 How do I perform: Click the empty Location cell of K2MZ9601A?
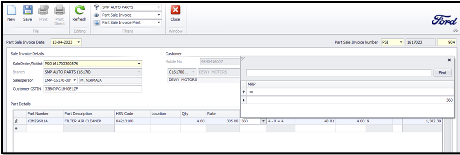165,121
